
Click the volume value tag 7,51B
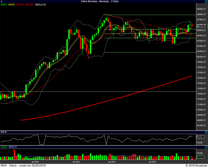pyautogui.click(x=200, y=157)
